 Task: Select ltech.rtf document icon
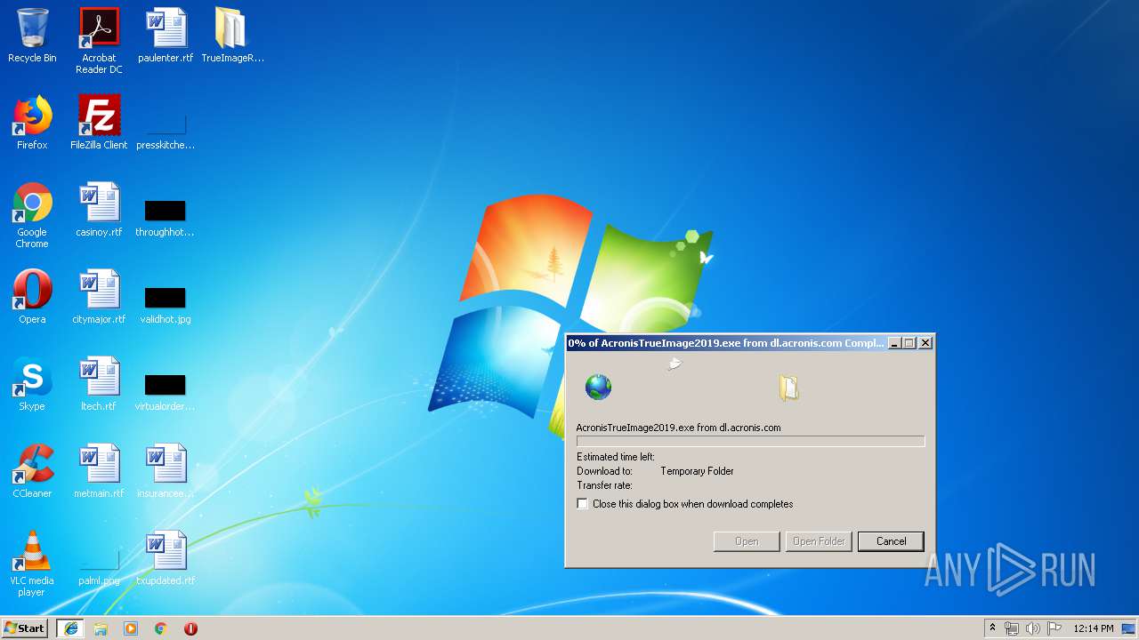99,385
